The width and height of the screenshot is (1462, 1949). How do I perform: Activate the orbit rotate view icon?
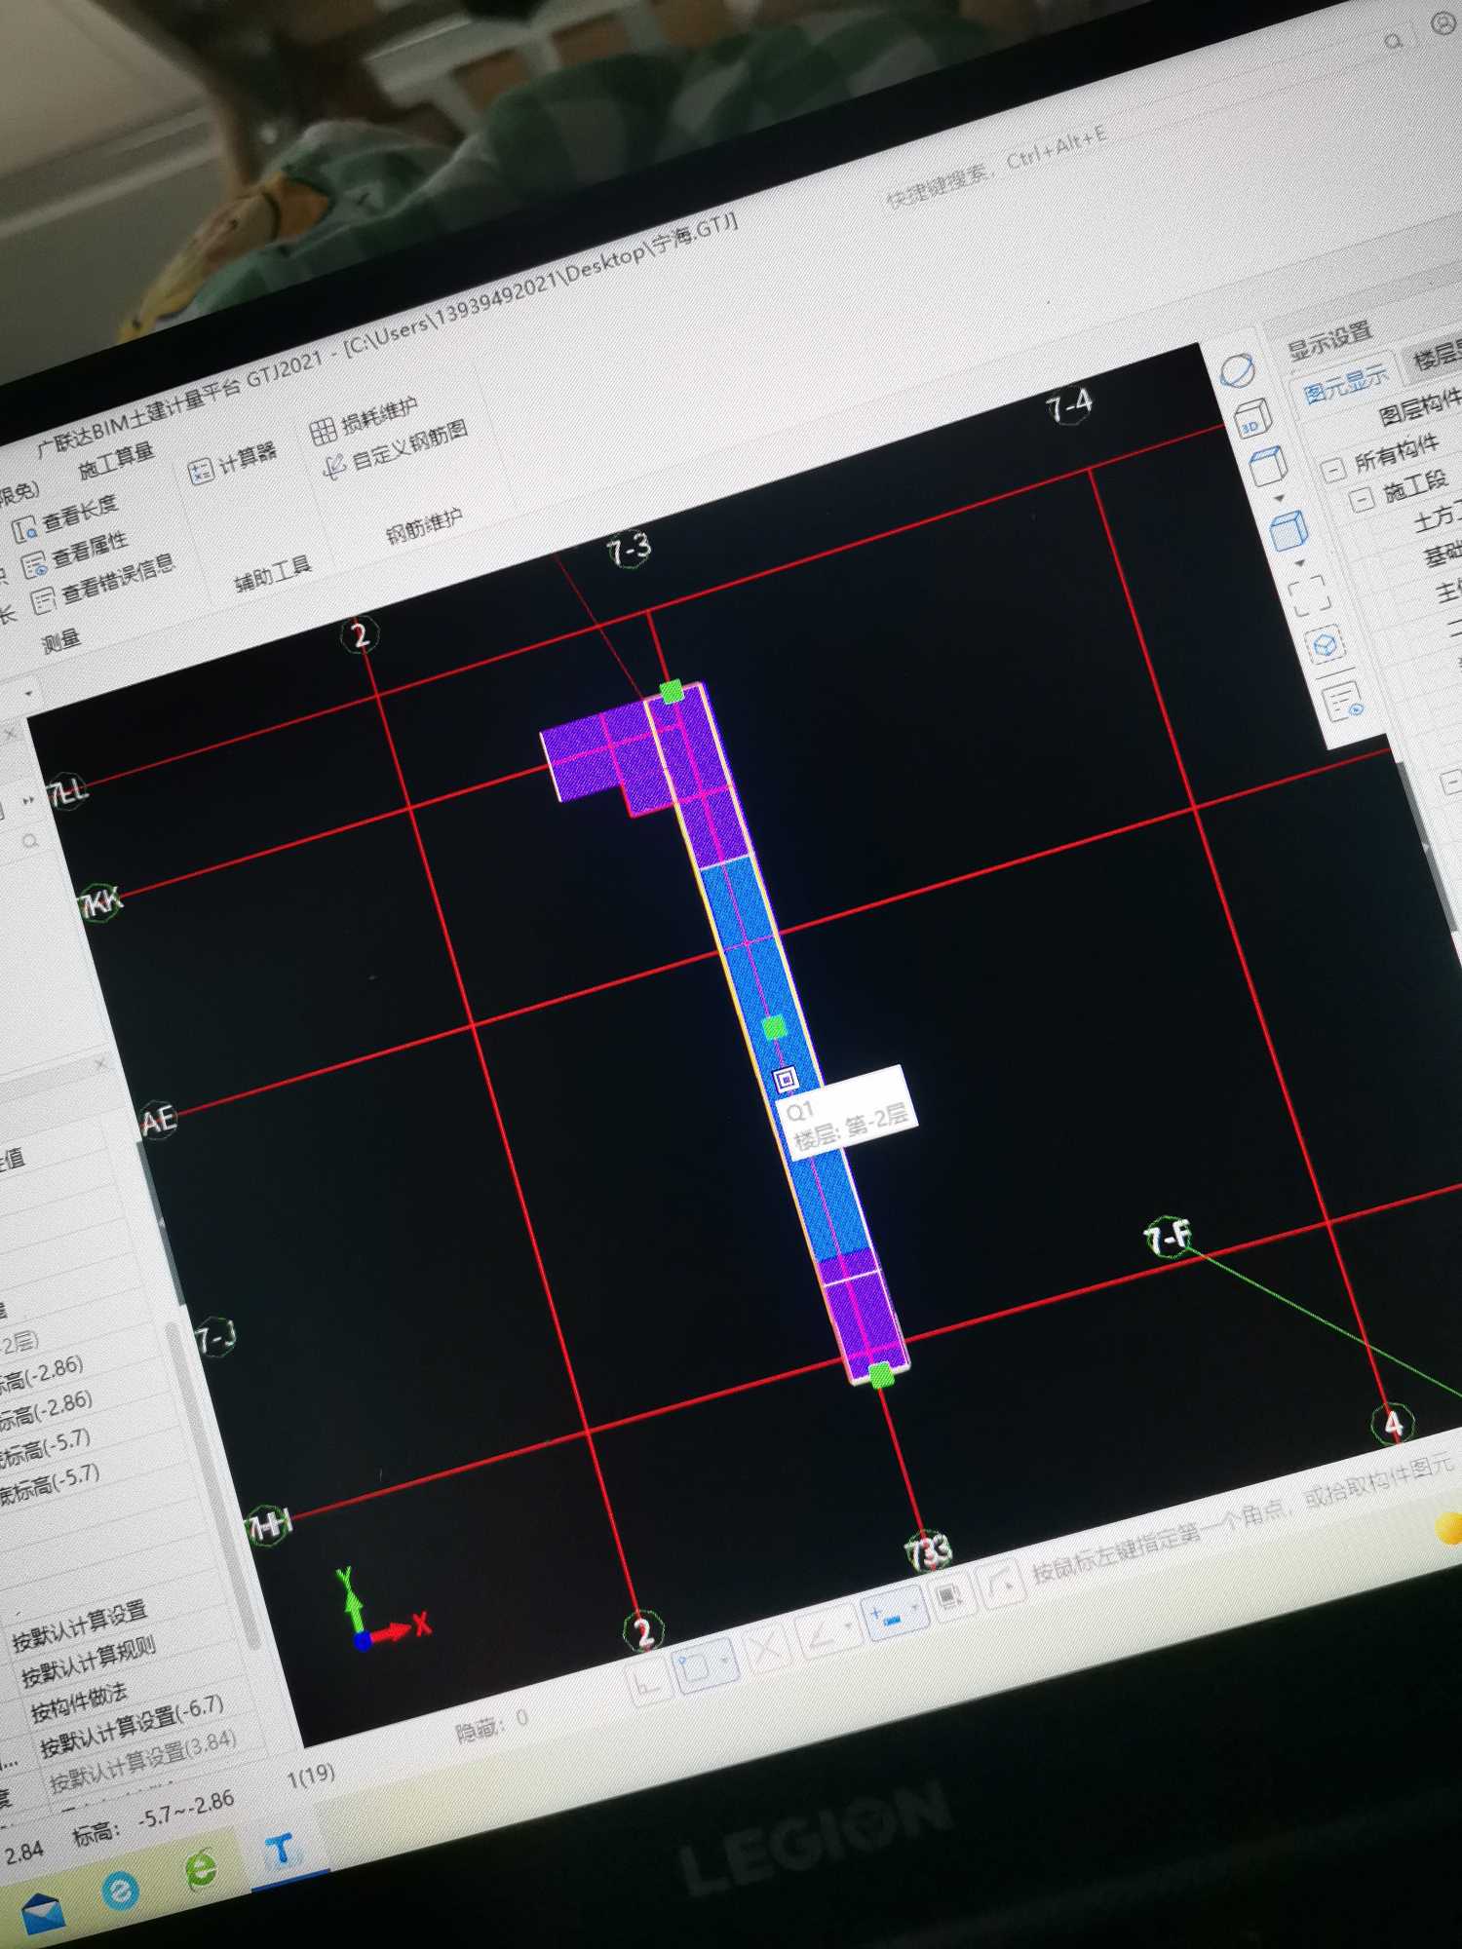[1237, 371]
